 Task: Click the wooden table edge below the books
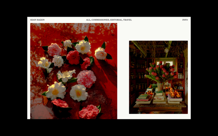[159, 106]
